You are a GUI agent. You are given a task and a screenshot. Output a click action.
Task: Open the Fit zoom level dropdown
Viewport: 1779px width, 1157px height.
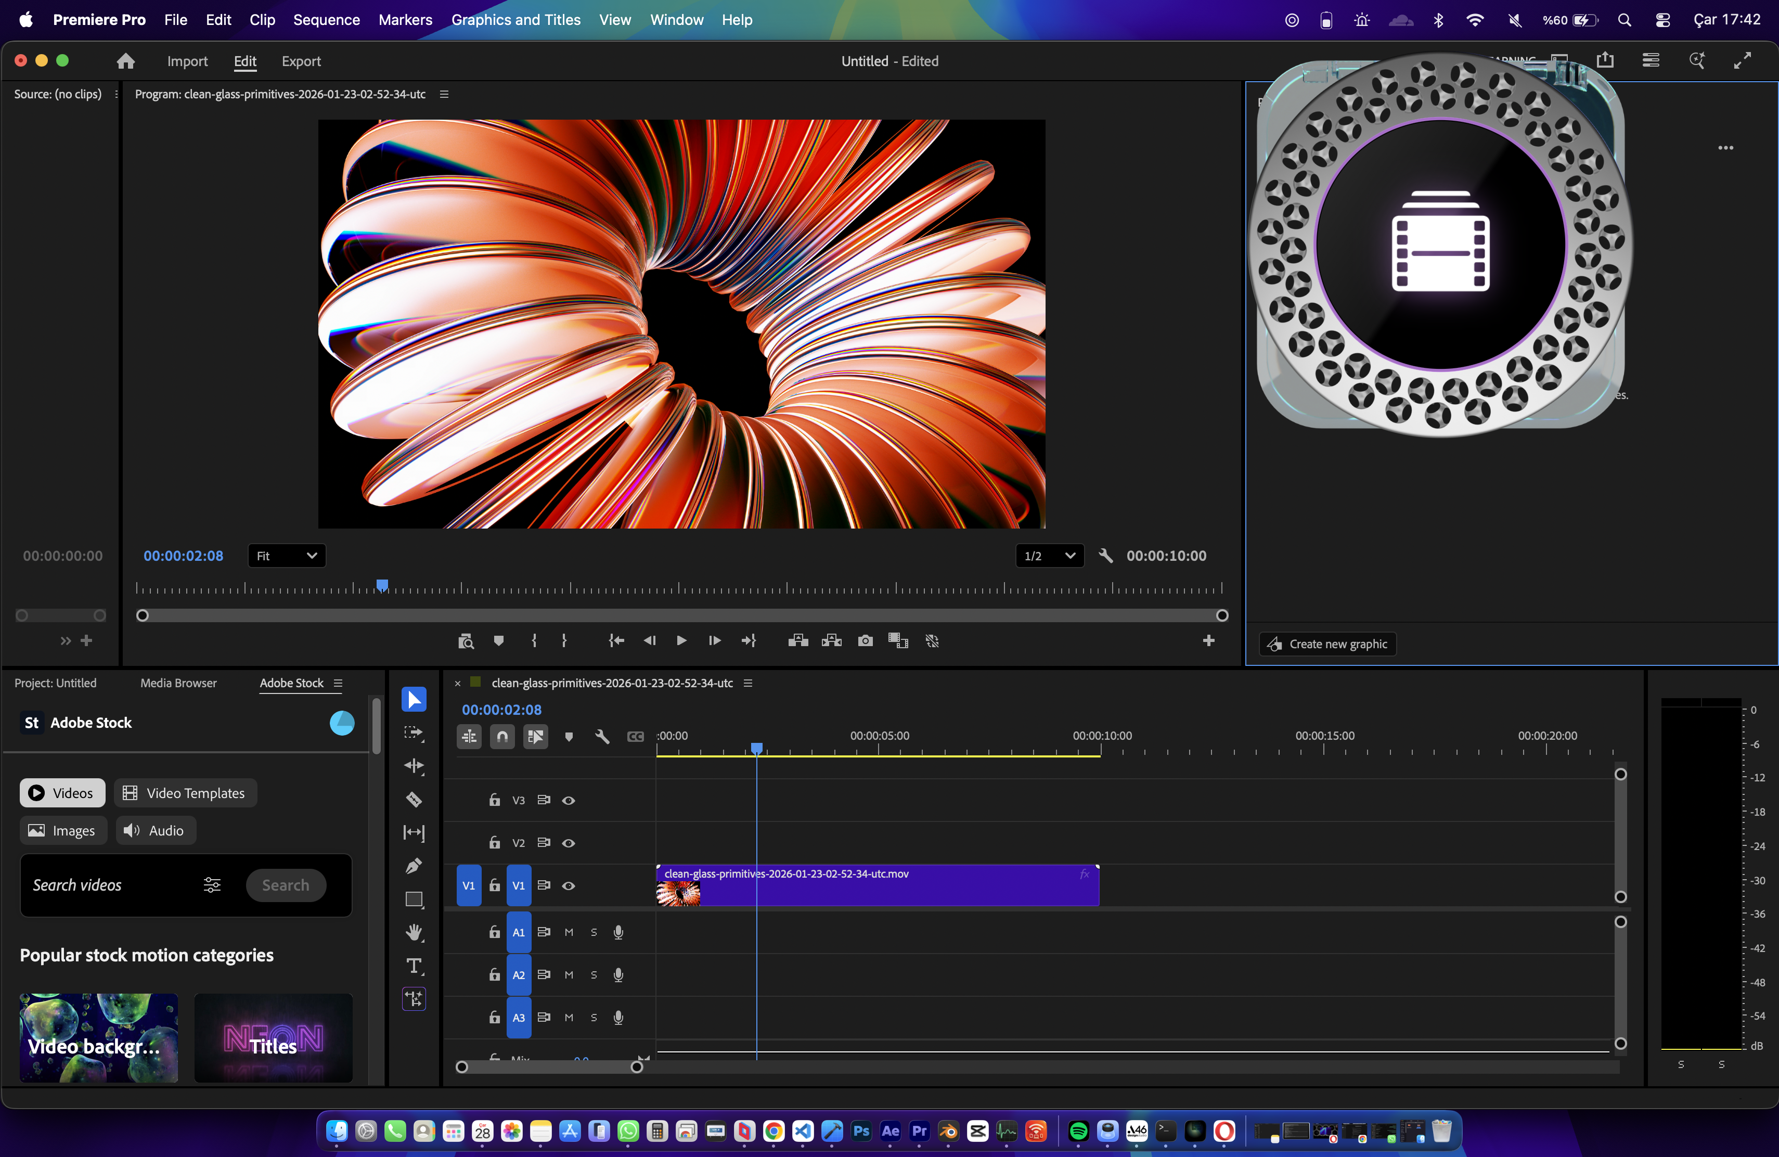click(x=286, y=555)
